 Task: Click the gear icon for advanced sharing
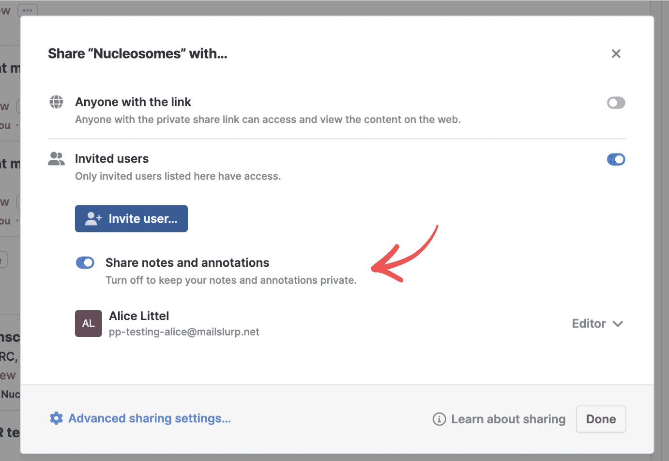click(x=56, y=418)
